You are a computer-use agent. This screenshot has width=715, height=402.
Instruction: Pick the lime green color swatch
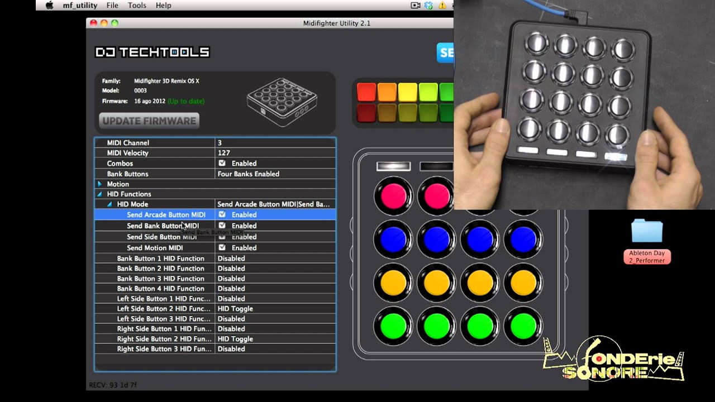pos(428,92)
